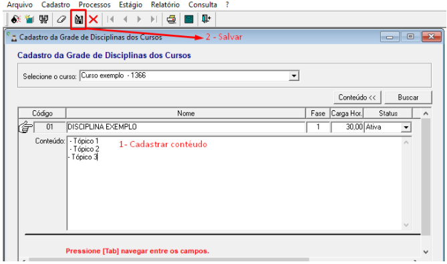Click the floppy disk save icon
Image resolution: width=447 pixels, height=264 pixels.
(79, 19)
